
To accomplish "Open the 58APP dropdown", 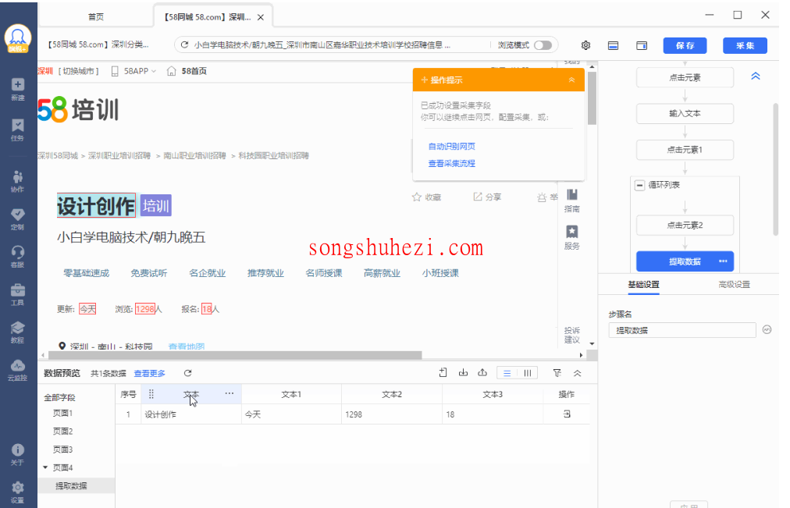I will tap(133, 71).
